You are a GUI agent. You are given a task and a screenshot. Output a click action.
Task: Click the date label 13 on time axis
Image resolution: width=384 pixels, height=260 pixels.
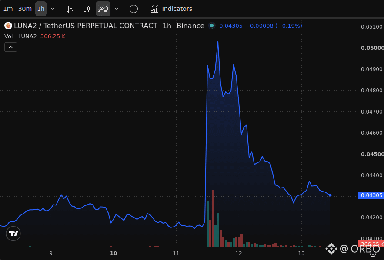pyautogui.click(x=301, y=253)
